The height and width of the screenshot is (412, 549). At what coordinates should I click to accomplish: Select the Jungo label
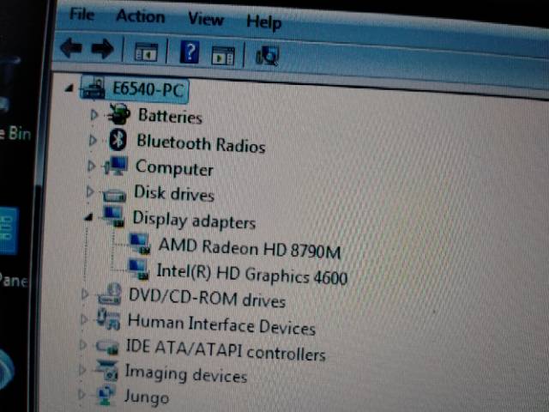[147, 397]
